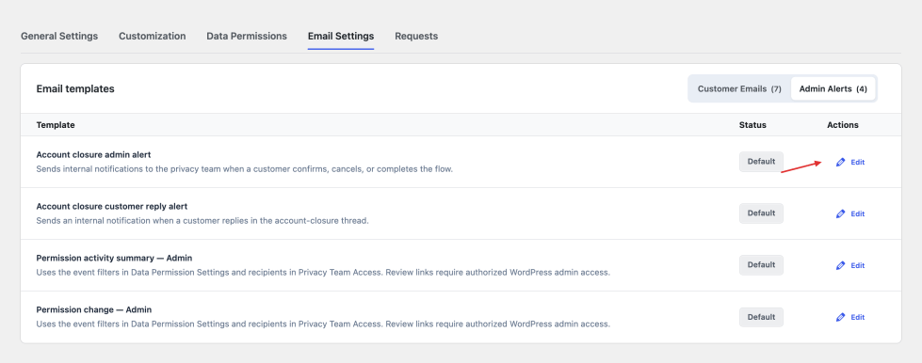This screenshot has width=922, height=363.
Task: Click the pencil icon for Account closure customer reply alert
Action: pyautogui.click(x=840, y=213)
